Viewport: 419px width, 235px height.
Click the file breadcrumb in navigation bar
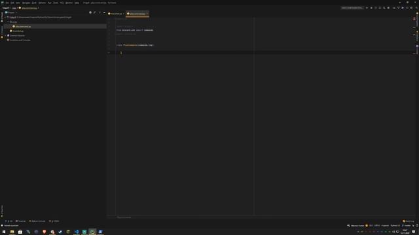(29, 8)
